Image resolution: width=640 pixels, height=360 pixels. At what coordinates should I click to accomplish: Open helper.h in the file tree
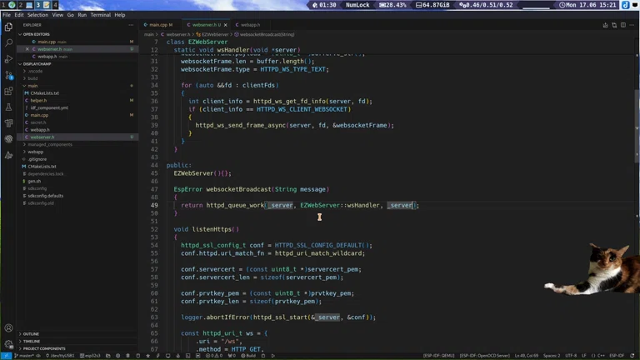pyautogui.click(x=38, y=100)
